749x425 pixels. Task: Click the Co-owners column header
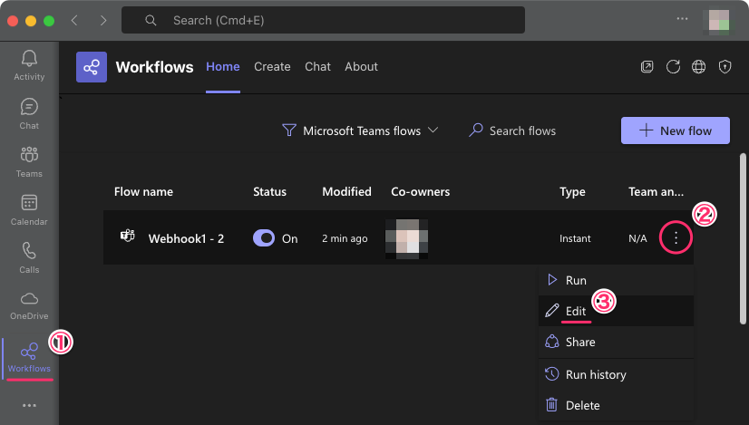421,191
